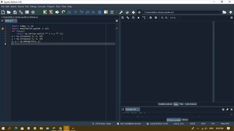Screen dimensions: 234x131
Task: Open the Debug menu
Action: (x=33, y=7)
